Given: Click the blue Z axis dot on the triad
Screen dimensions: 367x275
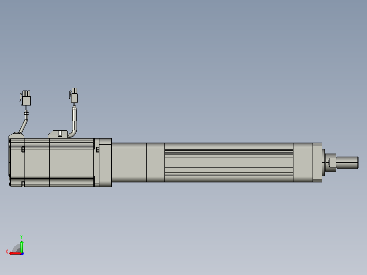Looking at the screenshot, I should (x=22, y=254).
